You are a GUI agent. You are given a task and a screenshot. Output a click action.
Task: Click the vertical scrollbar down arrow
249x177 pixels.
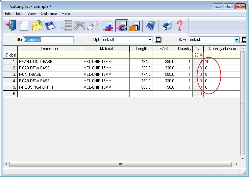(243, 158)
